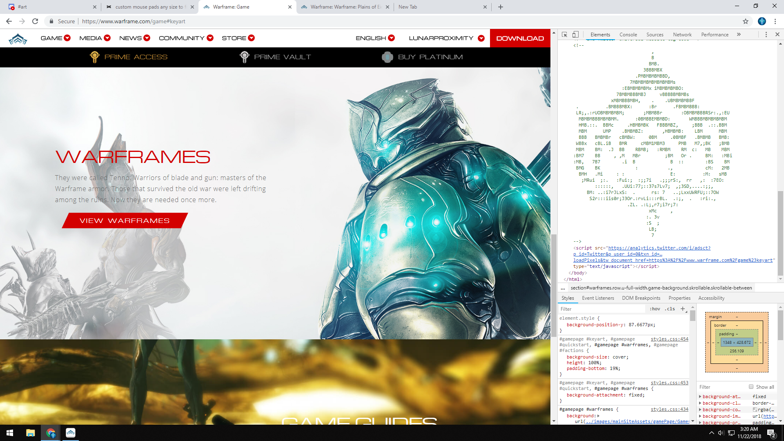Click the Warframe logo in the site header
784x441 pixels.
coord(18,39)
